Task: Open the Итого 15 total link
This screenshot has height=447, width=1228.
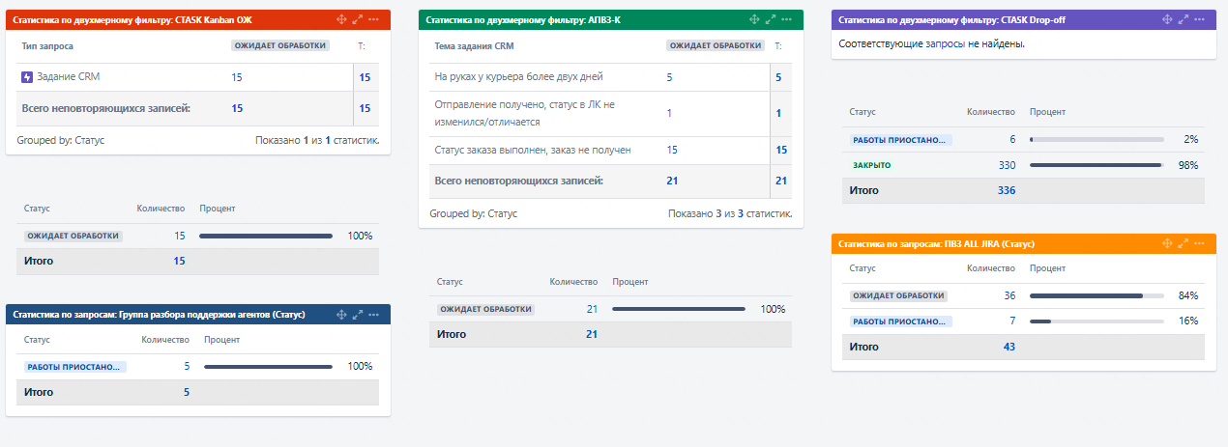Action: click(x=179, y=261)
